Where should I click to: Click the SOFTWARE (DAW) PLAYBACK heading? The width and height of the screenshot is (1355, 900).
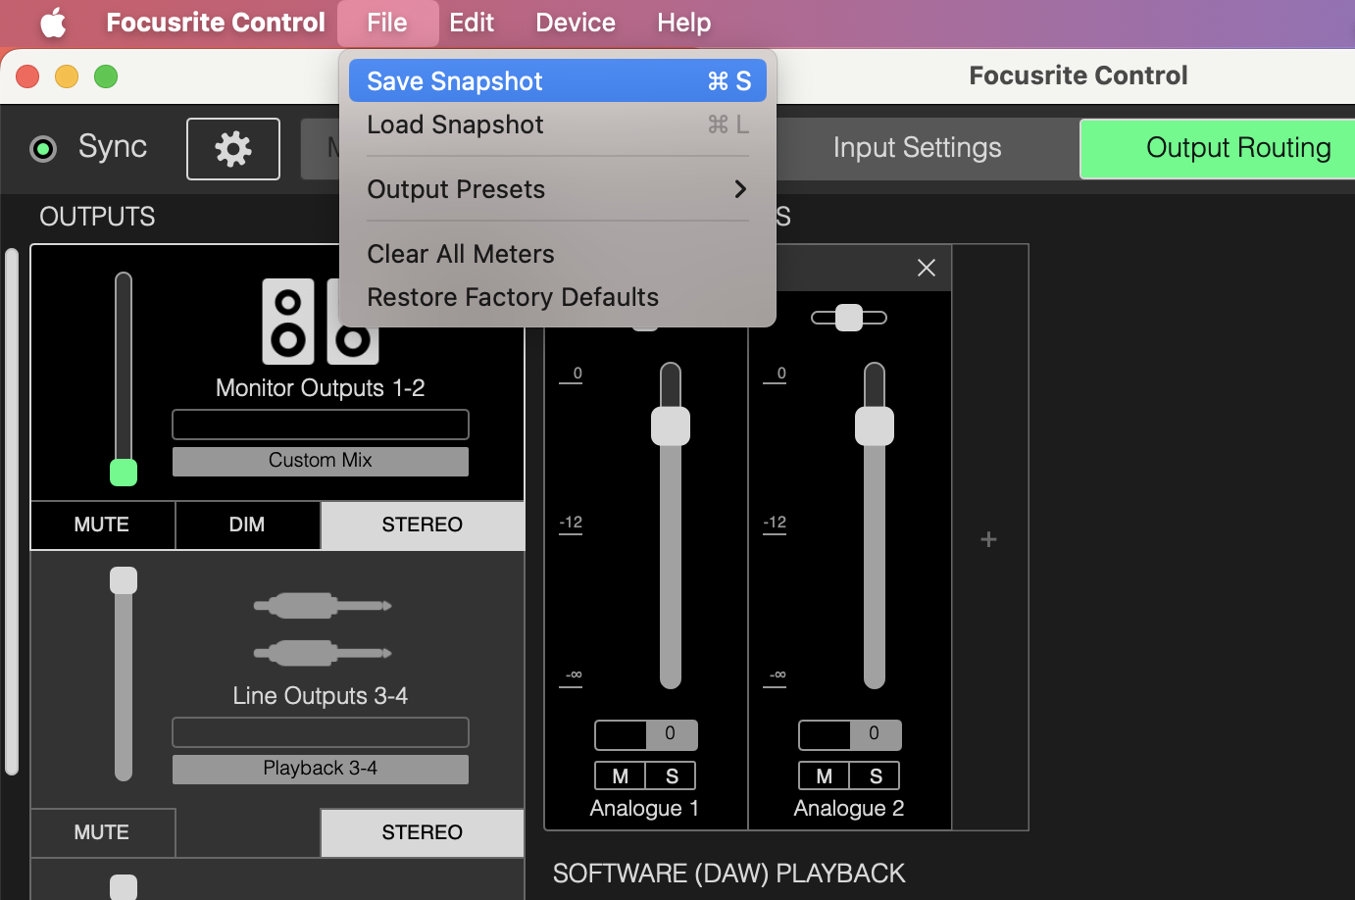[728, 874]
